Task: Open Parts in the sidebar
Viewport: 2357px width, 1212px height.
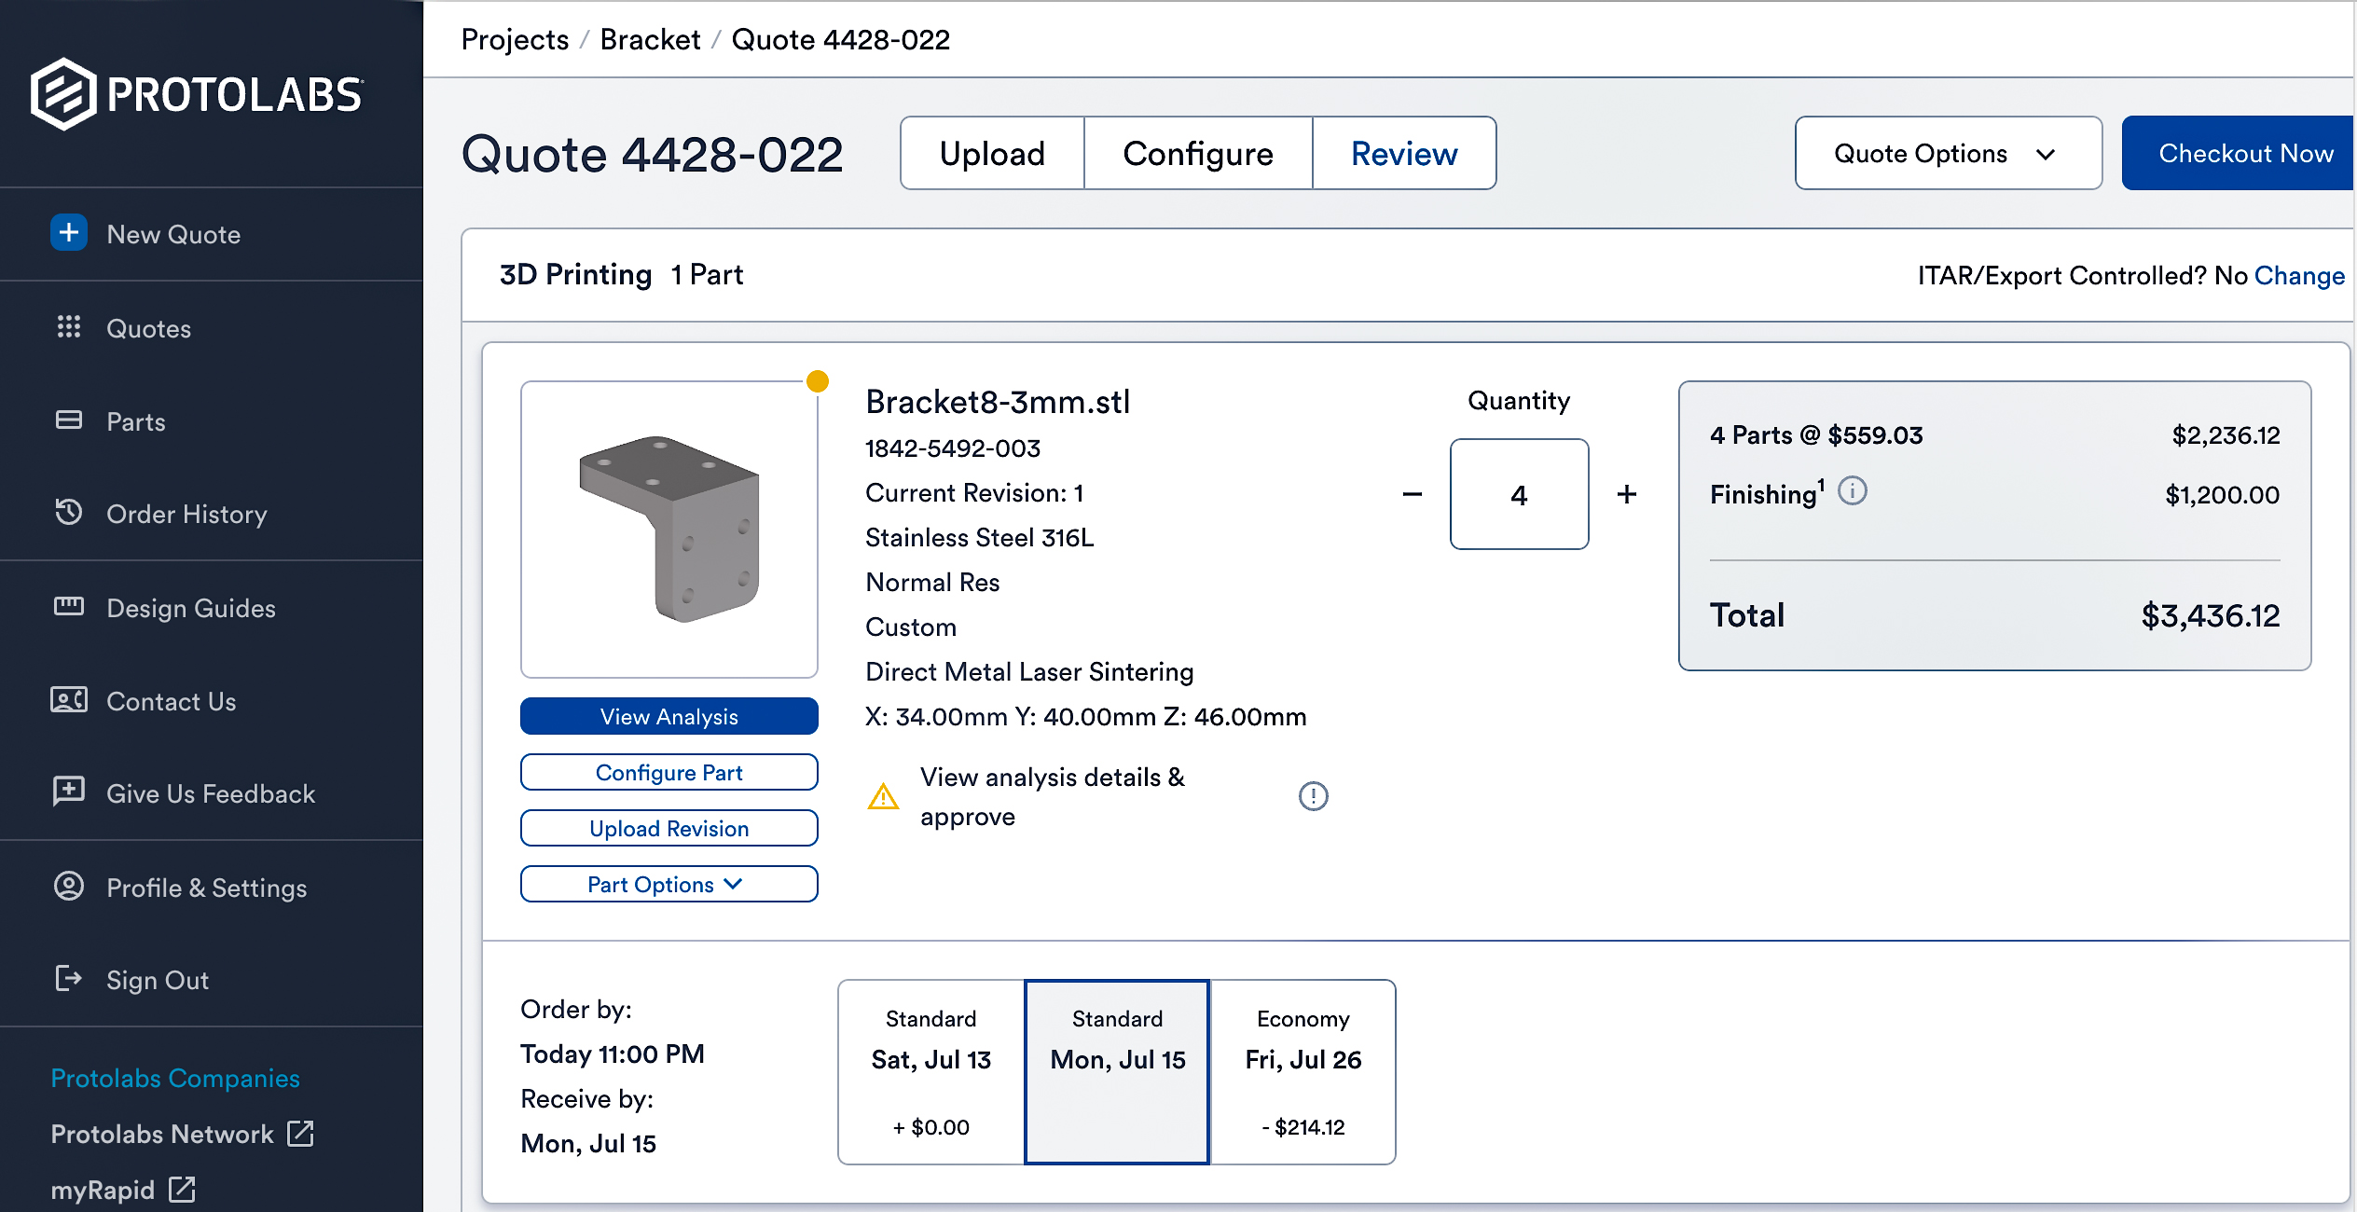Action: tap(136, 421)
